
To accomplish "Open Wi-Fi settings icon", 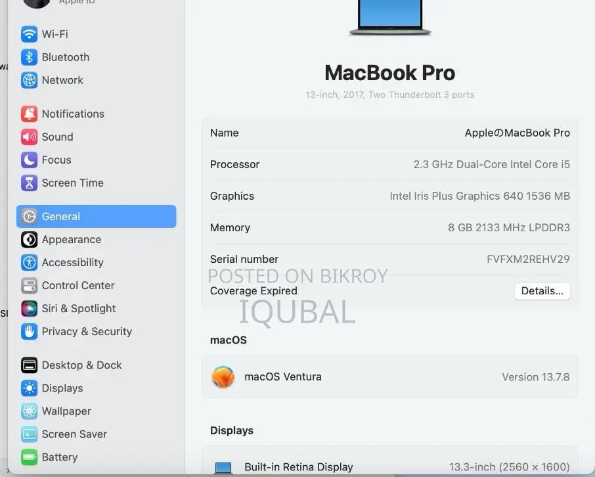I will pyautogui.click(x=29, y=34).
